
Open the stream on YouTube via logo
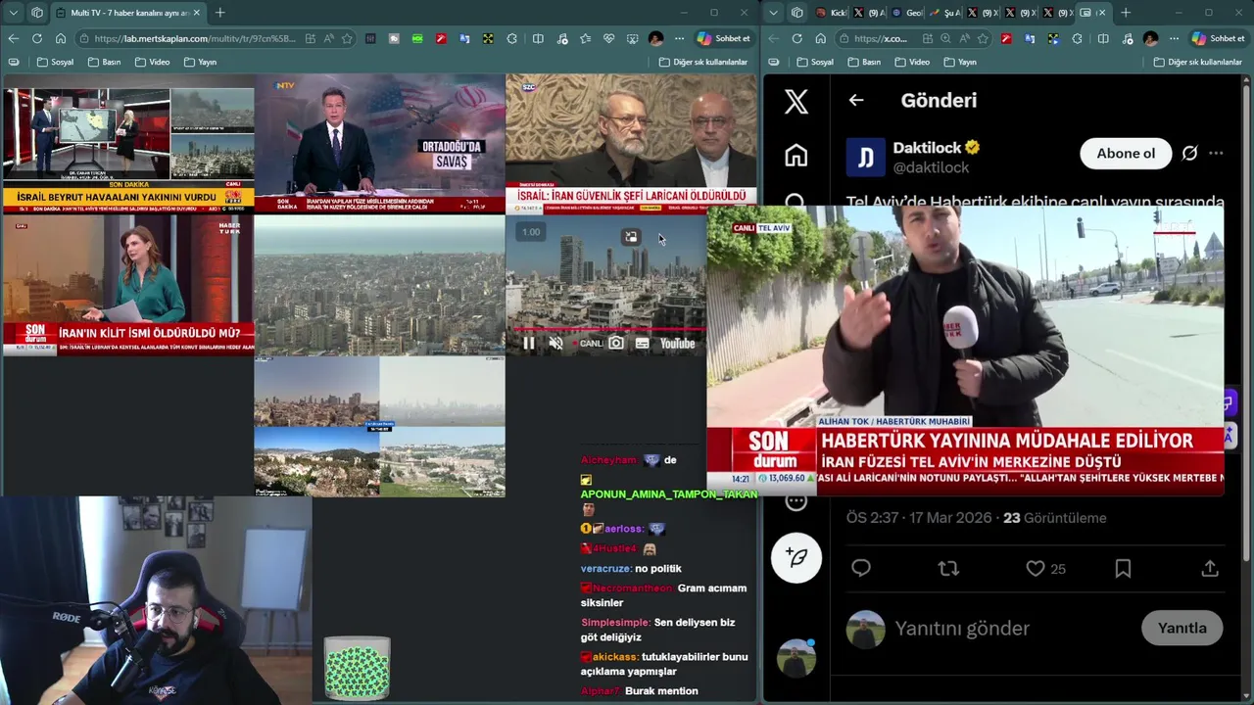pos(677,344)
